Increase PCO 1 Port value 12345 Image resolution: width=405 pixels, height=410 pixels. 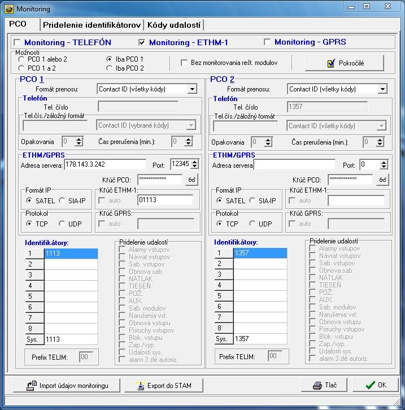pos(194,162)
